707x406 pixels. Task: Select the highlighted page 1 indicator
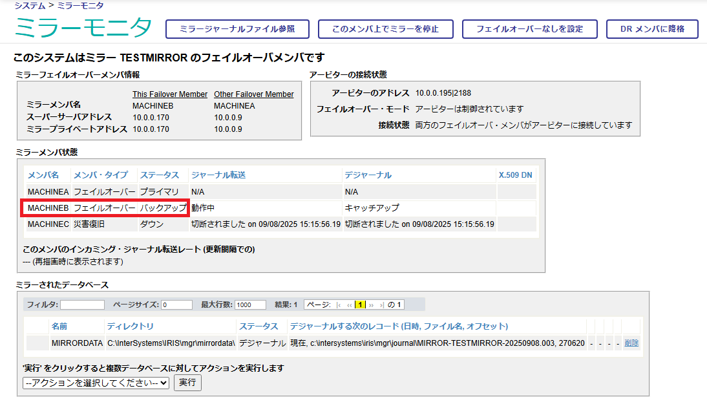[x=361, y=304]
